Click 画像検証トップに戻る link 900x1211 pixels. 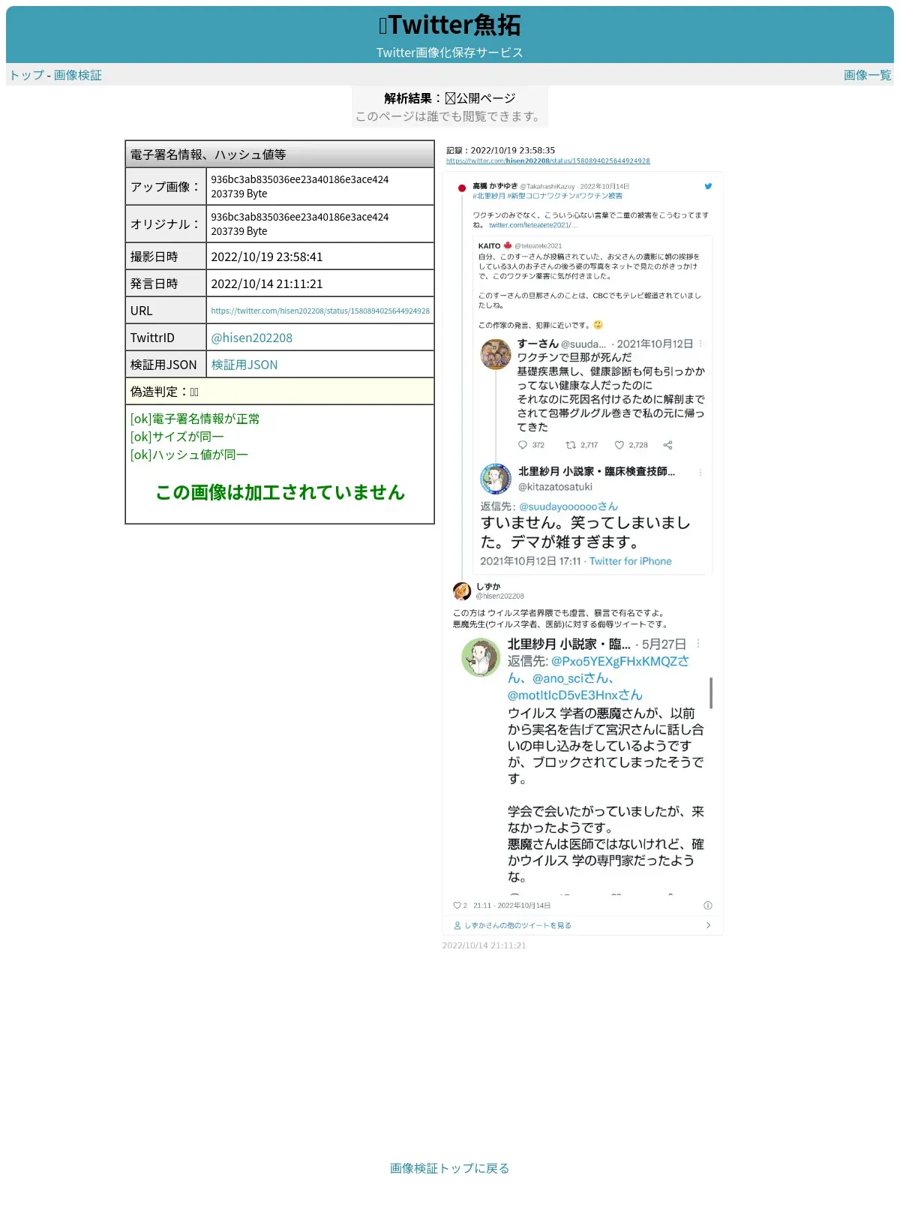449,1168
